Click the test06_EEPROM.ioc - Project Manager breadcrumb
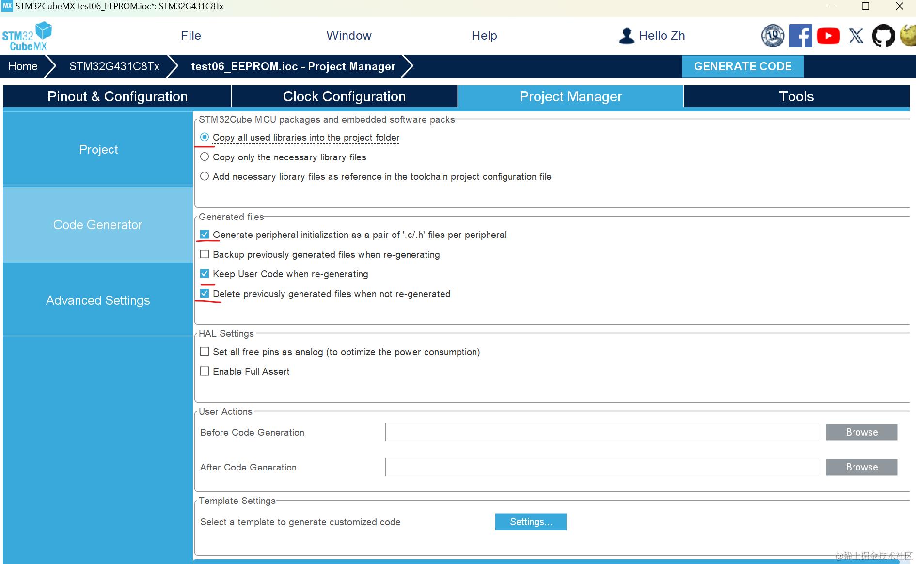The width and height of the screenshot is (916, 564). click(293, 66)
